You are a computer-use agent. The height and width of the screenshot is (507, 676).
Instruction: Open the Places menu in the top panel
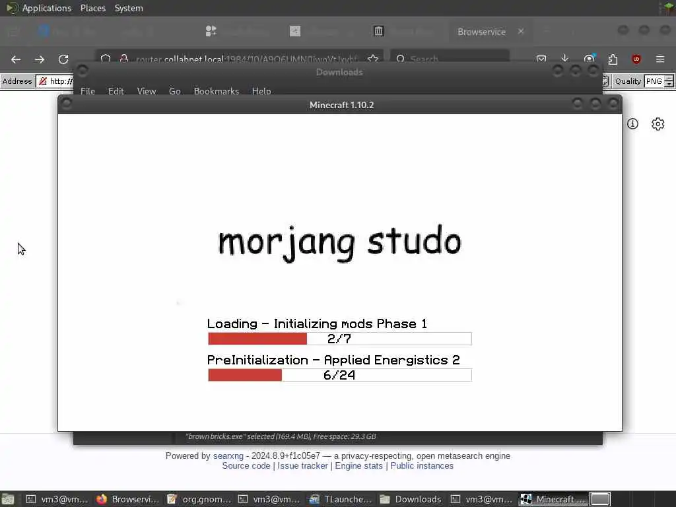click(x=93, y=8)
